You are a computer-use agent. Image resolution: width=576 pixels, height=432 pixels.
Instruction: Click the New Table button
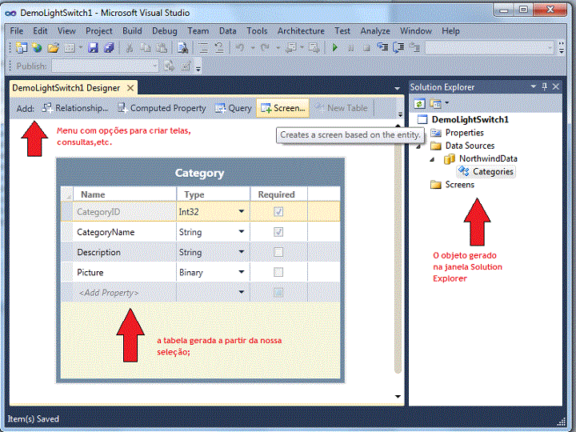[x=342, y=108]
